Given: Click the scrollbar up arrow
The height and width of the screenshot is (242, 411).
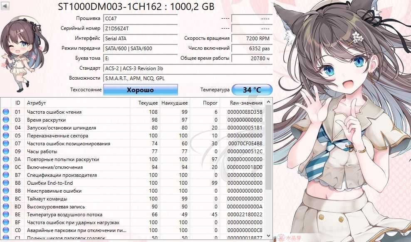Looking at the screenshot, I should coord(268,102).
